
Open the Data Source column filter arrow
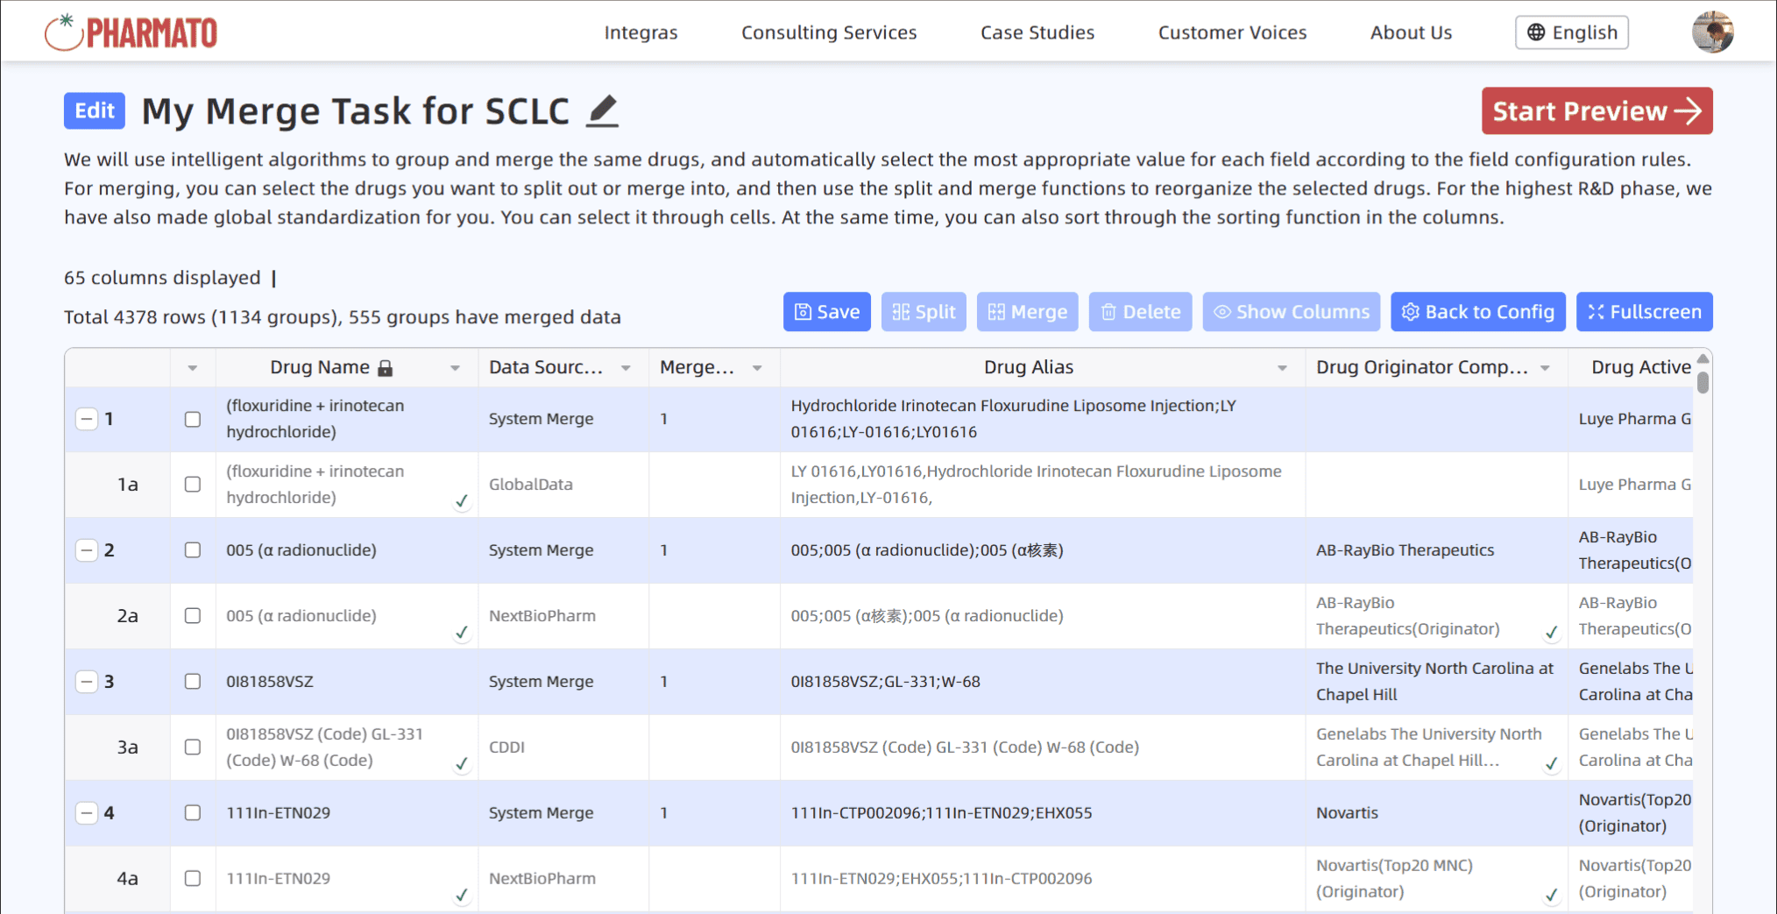[x=626, y=368]
